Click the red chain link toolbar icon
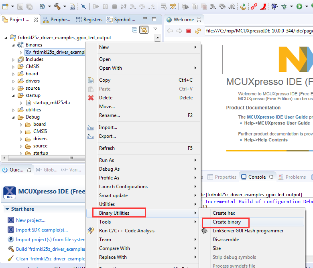The width and height of the screenshot is (313, 268). (x=254, y=6)
